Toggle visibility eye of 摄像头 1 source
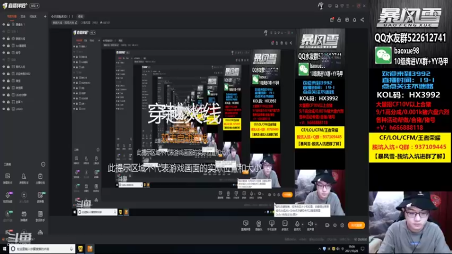 [4, 24]
